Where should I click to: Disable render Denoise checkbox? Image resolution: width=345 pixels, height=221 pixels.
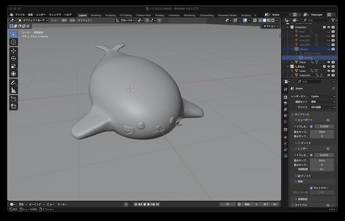(x=299, y=176)
